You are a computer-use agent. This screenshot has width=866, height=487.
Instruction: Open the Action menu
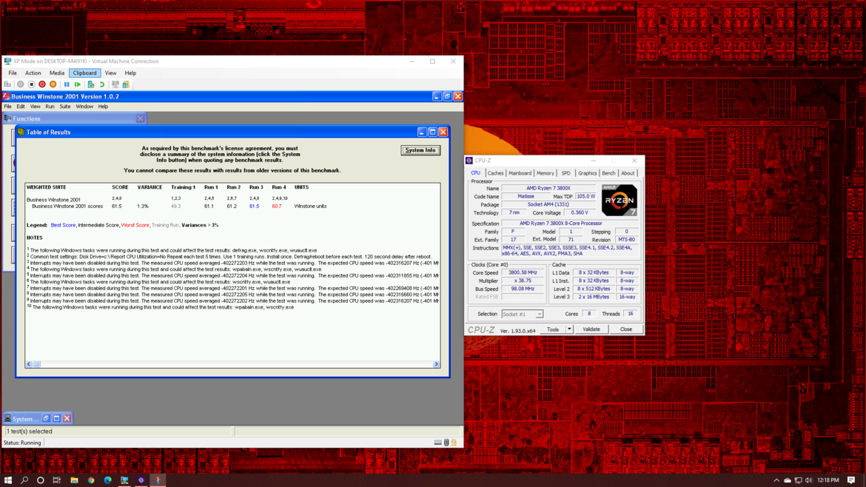point(33,73)
